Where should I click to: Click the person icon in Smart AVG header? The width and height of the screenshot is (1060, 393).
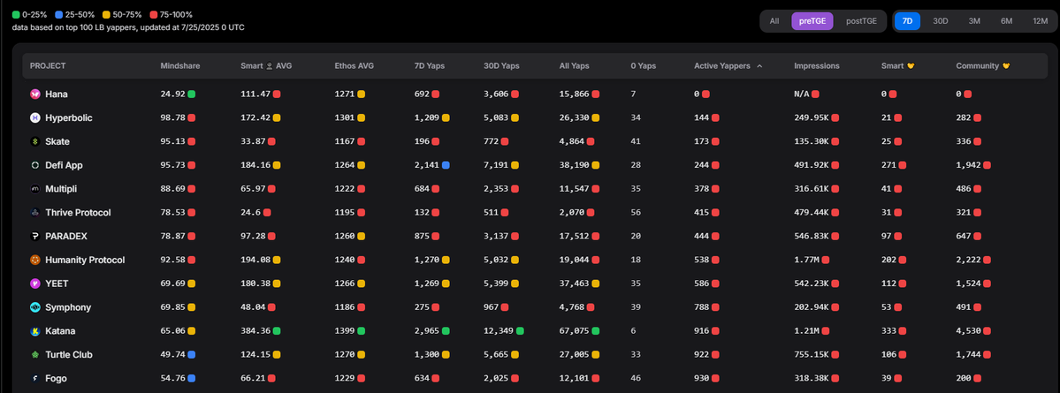[x=270, y=66]
